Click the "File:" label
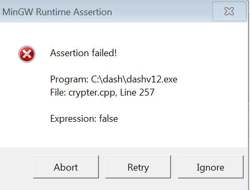 coord(58,92)
